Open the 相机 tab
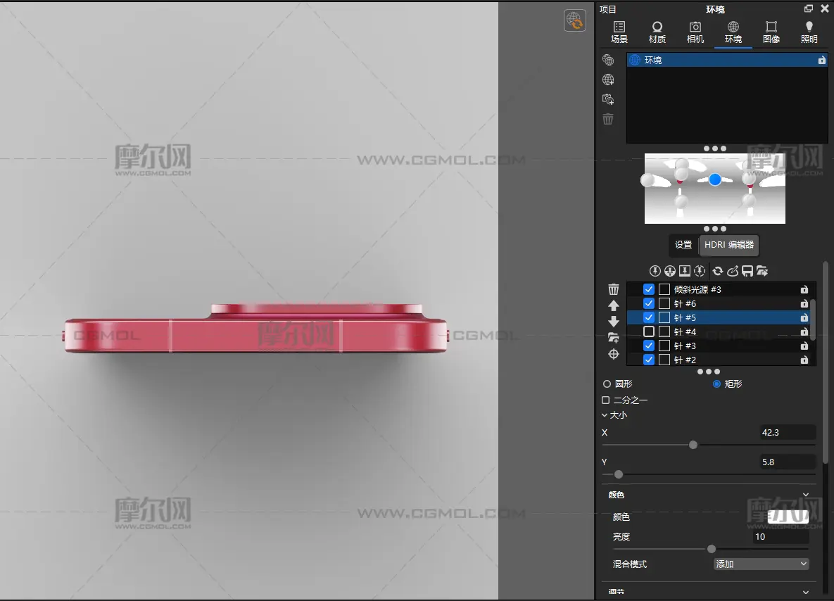The image size is (834, 601). tap(695, 32)
